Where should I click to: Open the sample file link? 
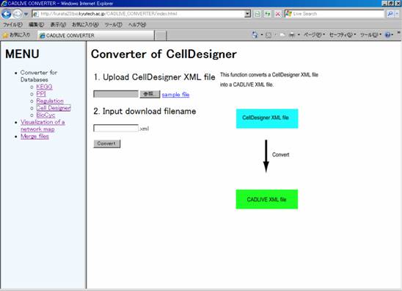(x=175, y=95)
